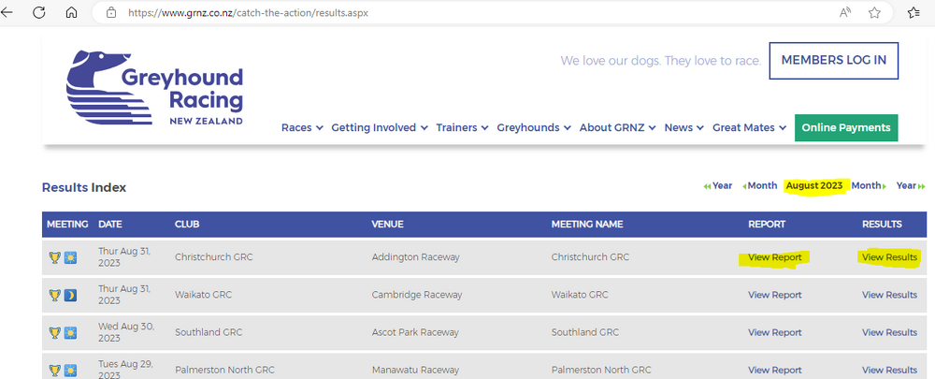Add this page to favorites star
935x379 pixels.
click(x=874, y=13)
